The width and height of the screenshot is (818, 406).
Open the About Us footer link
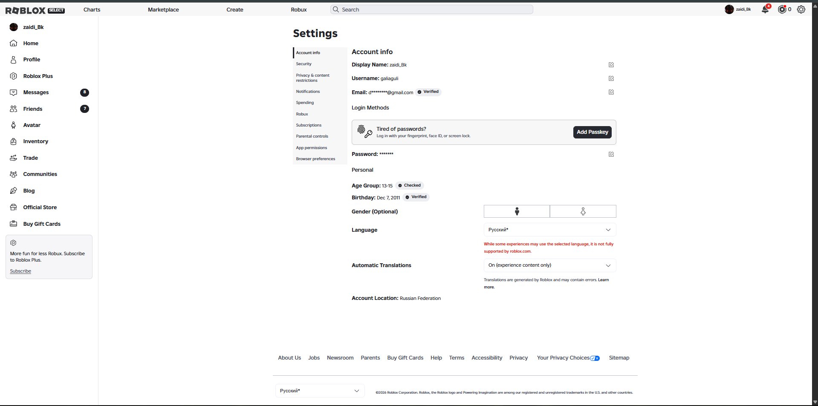(x=289, y=358)
